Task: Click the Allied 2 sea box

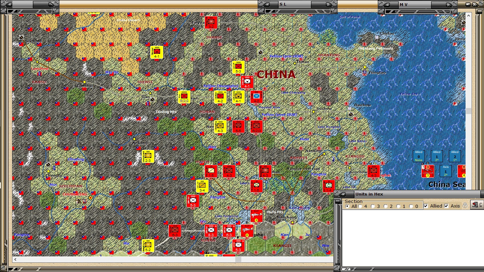Action: click(455, 157)
